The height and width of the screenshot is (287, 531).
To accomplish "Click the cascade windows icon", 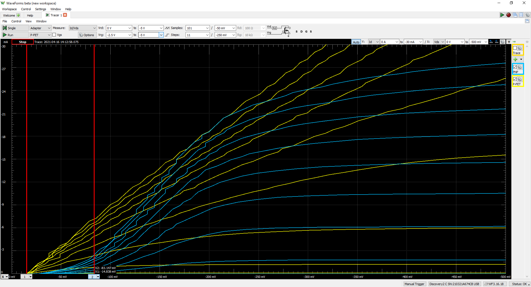I will tap(515, 15).
